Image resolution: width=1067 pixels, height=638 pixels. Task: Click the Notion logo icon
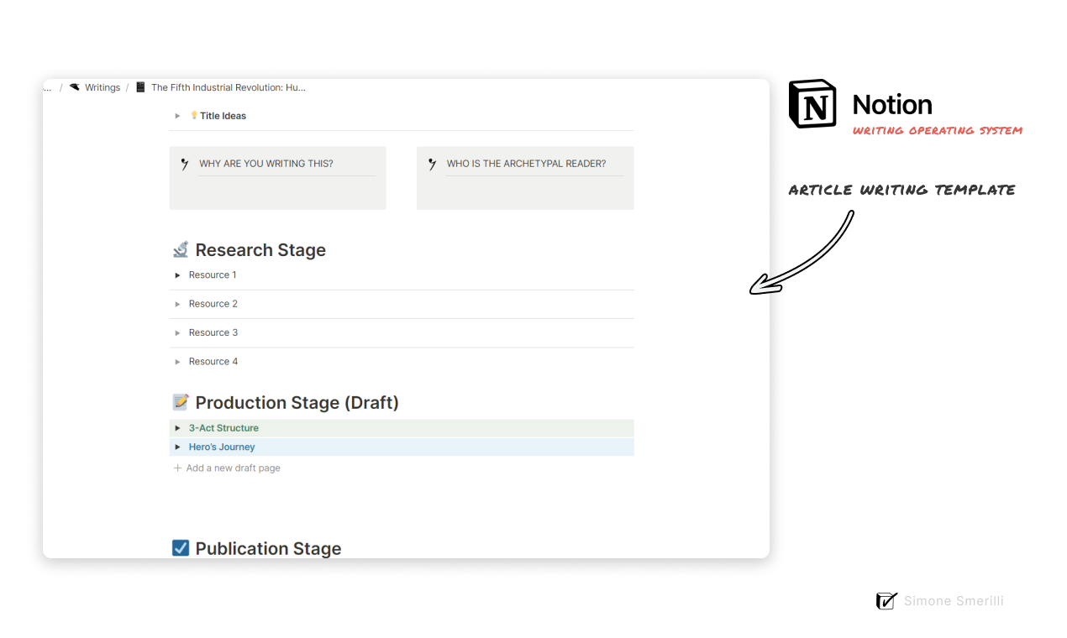(812, 104)
